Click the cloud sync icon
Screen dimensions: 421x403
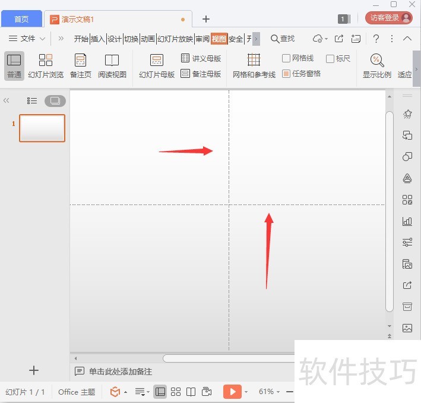point(318,39)
